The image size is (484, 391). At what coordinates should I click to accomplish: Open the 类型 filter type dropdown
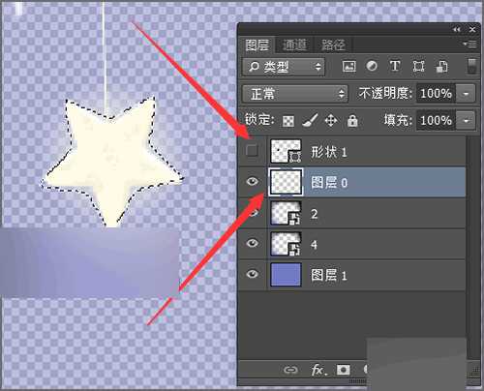[284, 67]
